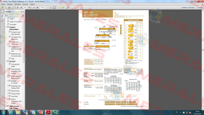Open the FAQ bookmark
The image size is (204, 115).
(x=13, y=59)
